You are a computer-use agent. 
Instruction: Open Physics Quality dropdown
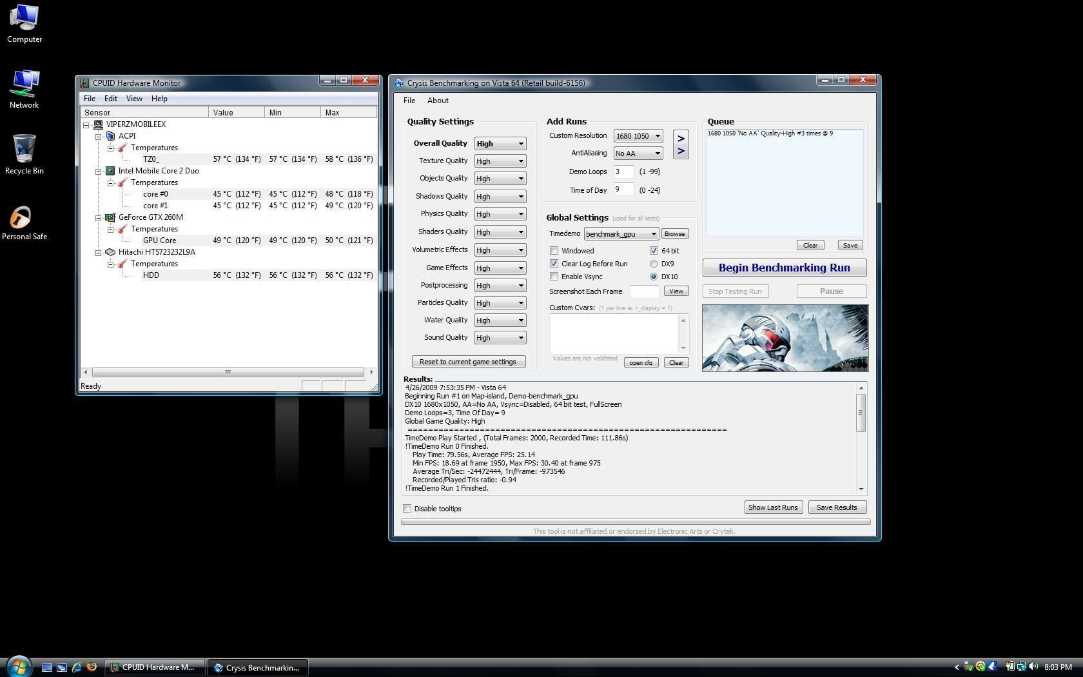pyautogui.click(x=500, y=214)
